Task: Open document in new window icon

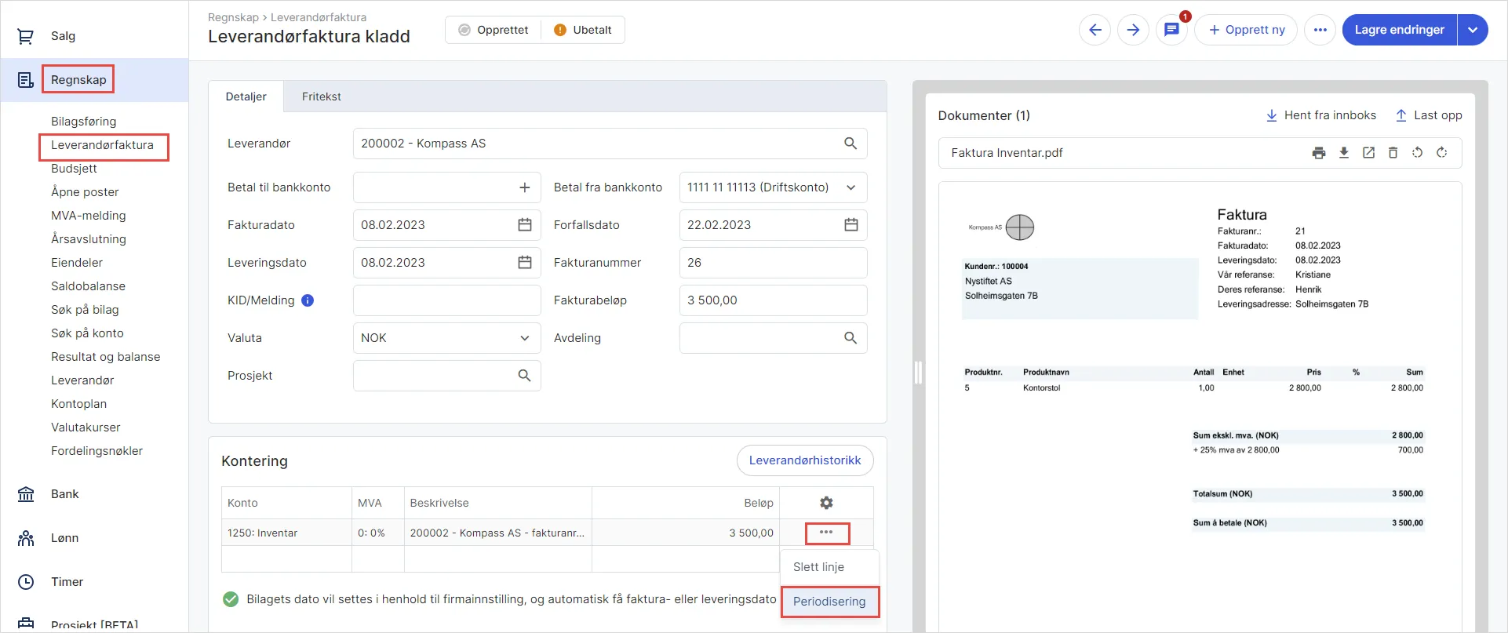Action: pos(1368,153)
